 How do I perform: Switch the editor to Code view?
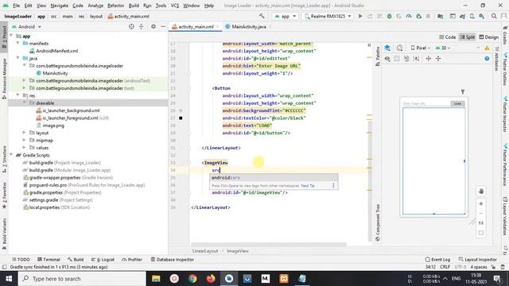(x=447, y=37)
